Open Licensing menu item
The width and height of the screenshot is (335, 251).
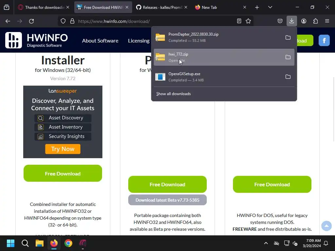pos(139,41)
